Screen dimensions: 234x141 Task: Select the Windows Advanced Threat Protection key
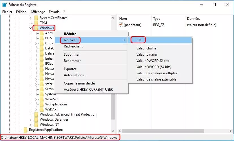(x=68, y=114)
